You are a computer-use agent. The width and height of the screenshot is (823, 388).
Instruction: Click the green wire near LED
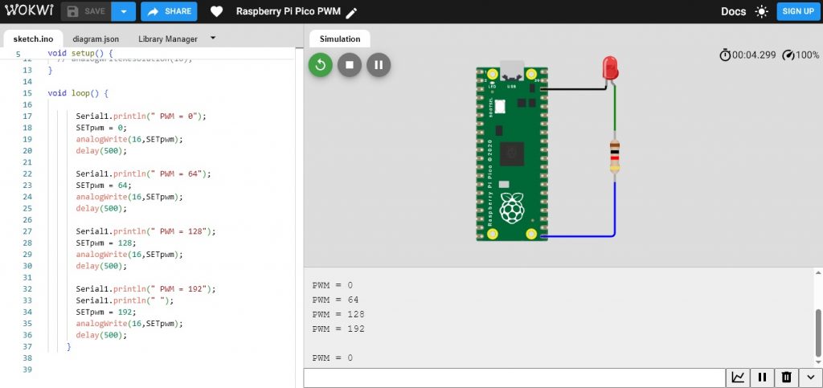pyautogui.click(x=615, y=108)
